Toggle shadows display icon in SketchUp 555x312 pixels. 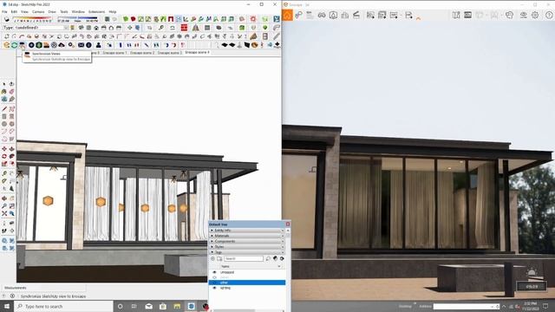coord(7,19)
